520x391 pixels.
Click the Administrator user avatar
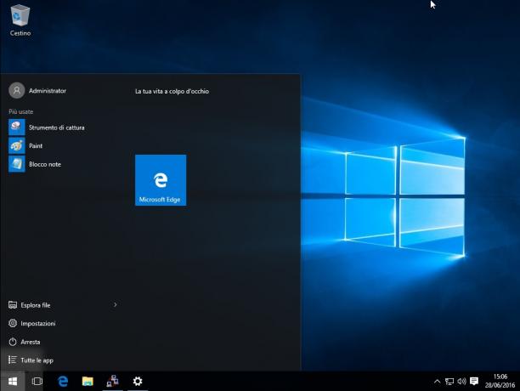pos(17,91)
